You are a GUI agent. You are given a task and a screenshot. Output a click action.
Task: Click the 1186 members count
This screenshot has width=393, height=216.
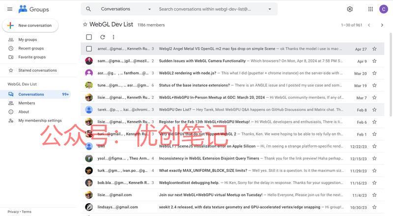151,25
